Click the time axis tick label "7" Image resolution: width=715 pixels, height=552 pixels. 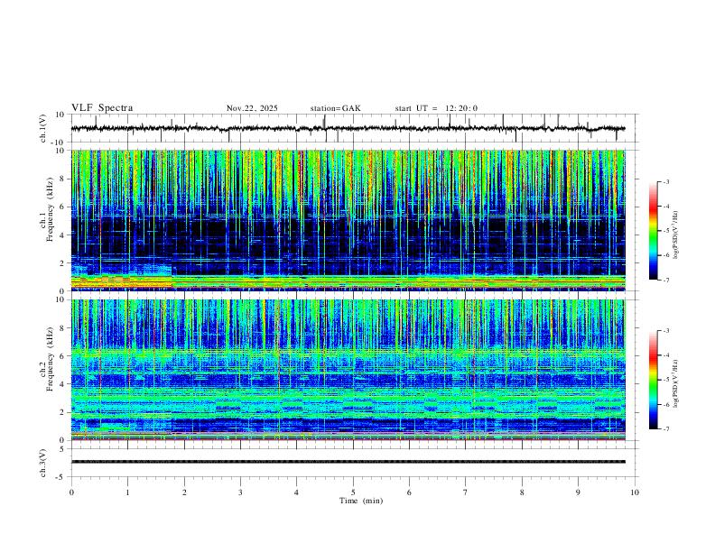466,492
